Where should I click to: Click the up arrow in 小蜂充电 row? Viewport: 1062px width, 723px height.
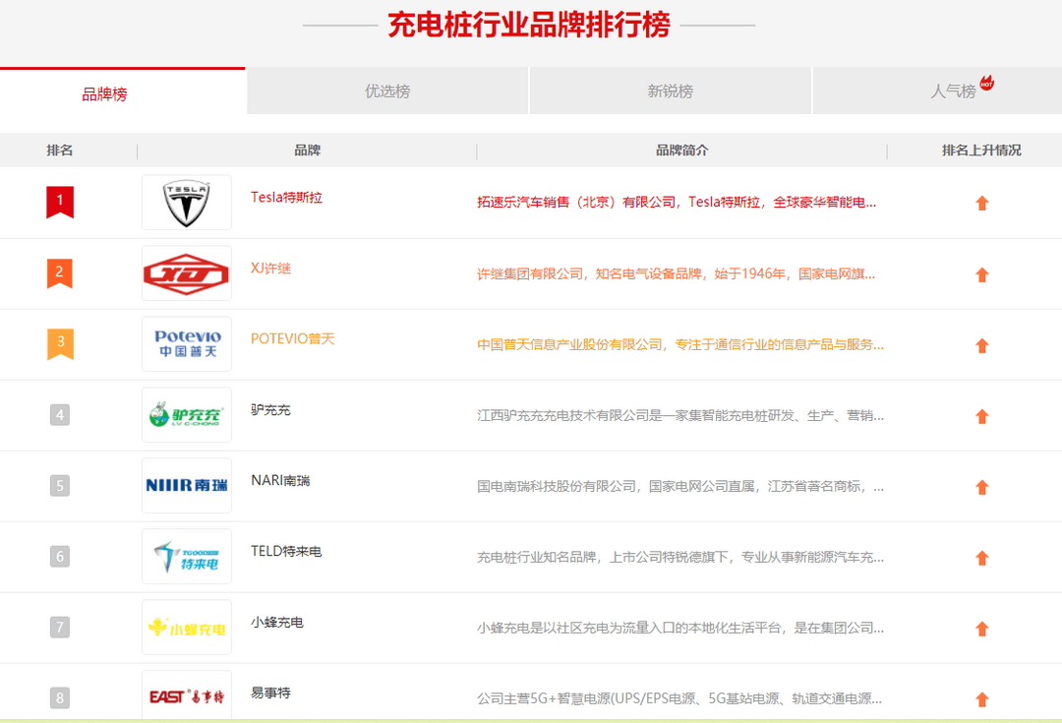tap(982, 629)
